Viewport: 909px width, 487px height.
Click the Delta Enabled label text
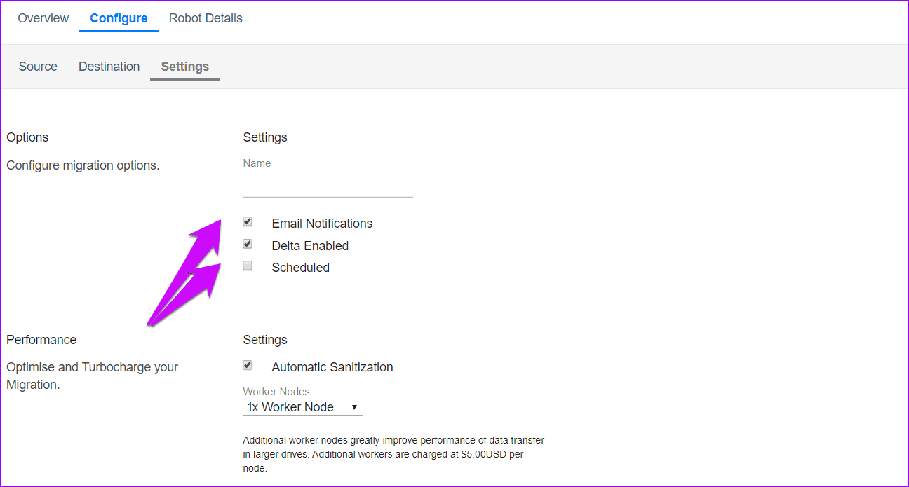pos(310,246)
